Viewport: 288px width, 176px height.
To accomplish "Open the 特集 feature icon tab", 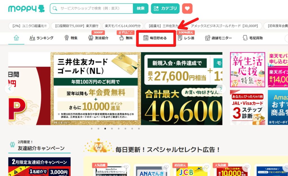I will click(x=67, y=38).
